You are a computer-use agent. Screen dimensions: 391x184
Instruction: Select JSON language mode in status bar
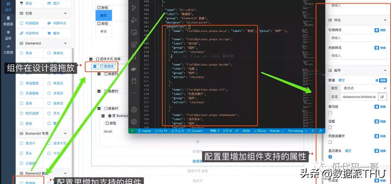point(246,131)
